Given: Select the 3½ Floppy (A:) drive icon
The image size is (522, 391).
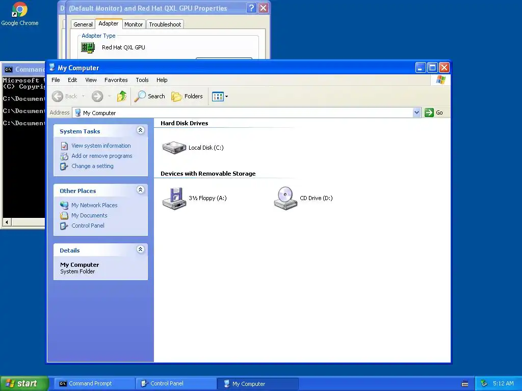Looking at the screenshot, I should [x=174, y=199].
